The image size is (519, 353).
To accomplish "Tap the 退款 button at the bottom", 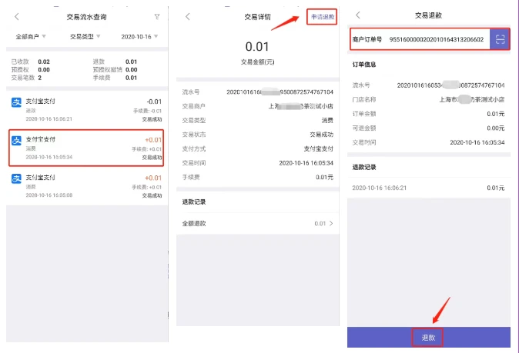I will [x=428, y=338].
